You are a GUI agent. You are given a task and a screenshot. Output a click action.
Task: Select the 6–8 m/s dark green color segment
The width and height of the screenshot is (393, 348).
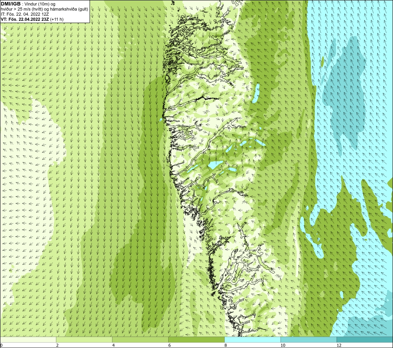196,339
